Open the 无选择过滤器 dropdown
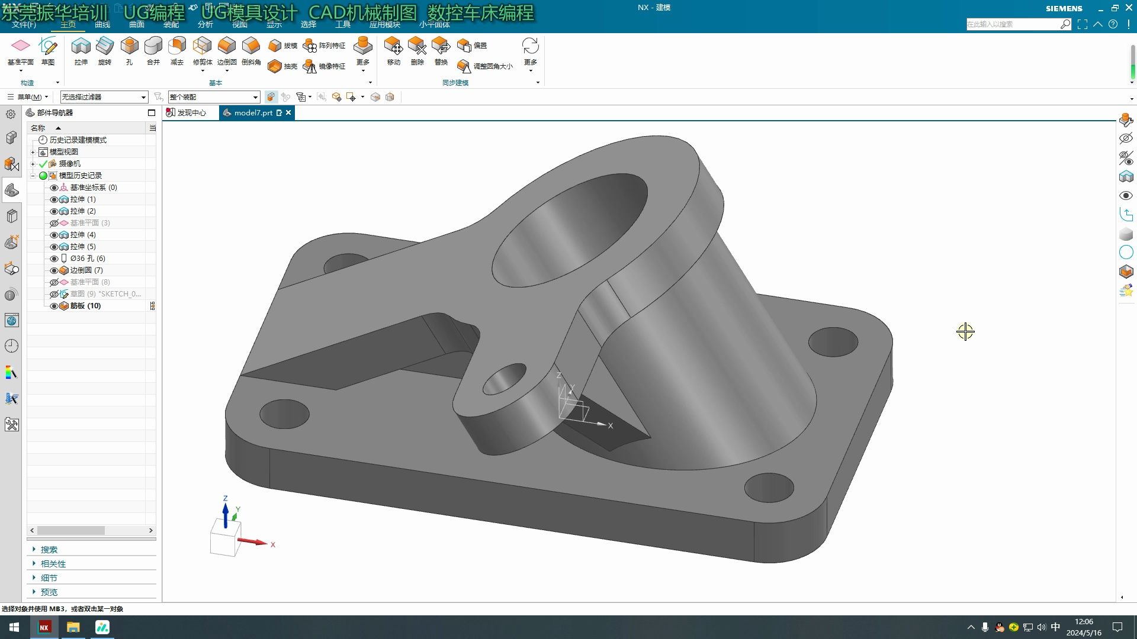 pyautogui.click(x=143, y=97)
